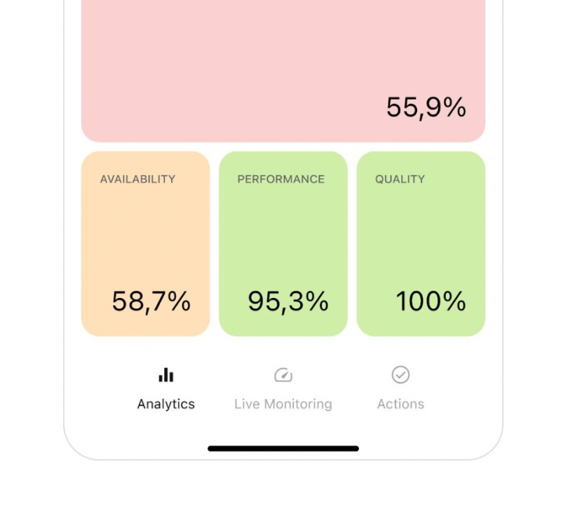This screenshot has height=509, width=561.
Task: Go to the Actions tab label
Action: click(400, 404)
